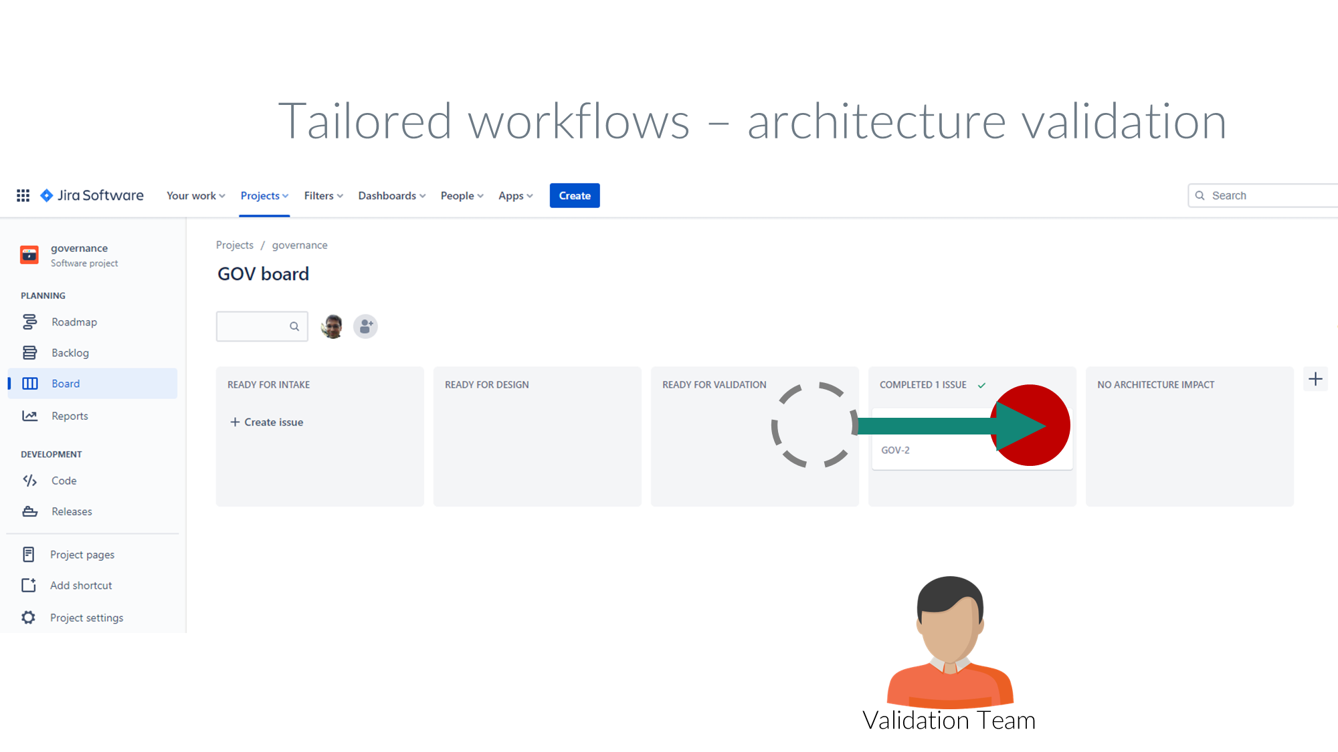
Task: Click the Projects breadcrumb link
Action: point(234,245)
